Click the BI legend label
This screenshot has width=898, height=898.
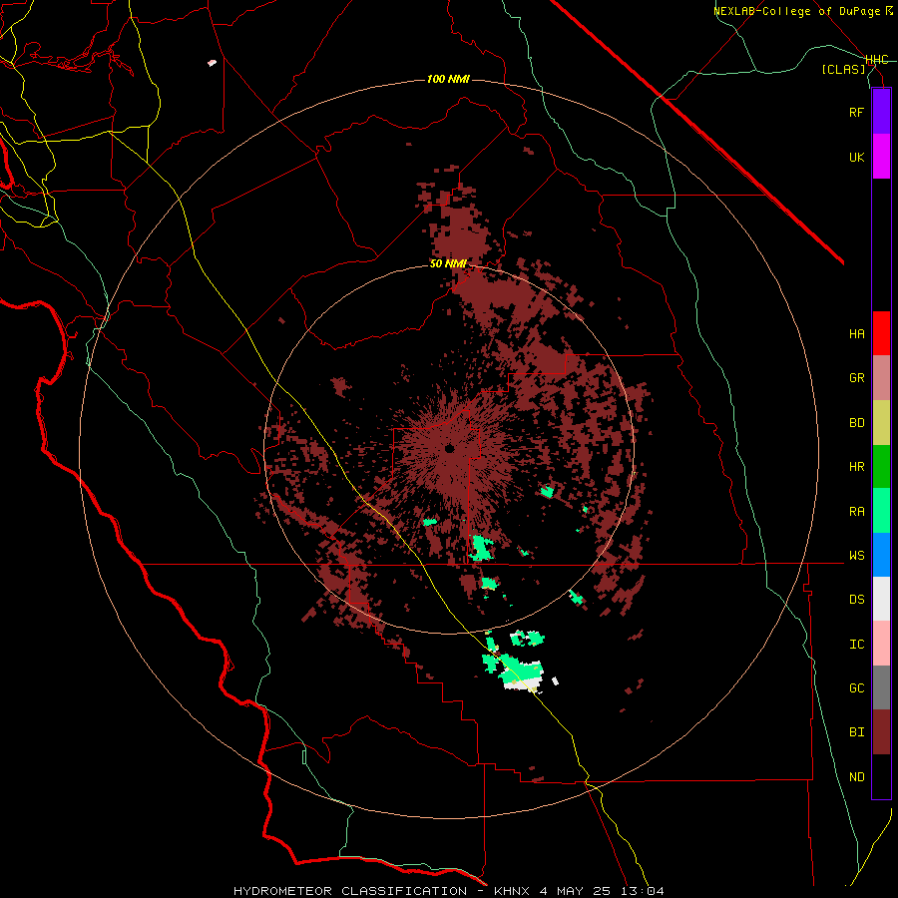(856, 732)
